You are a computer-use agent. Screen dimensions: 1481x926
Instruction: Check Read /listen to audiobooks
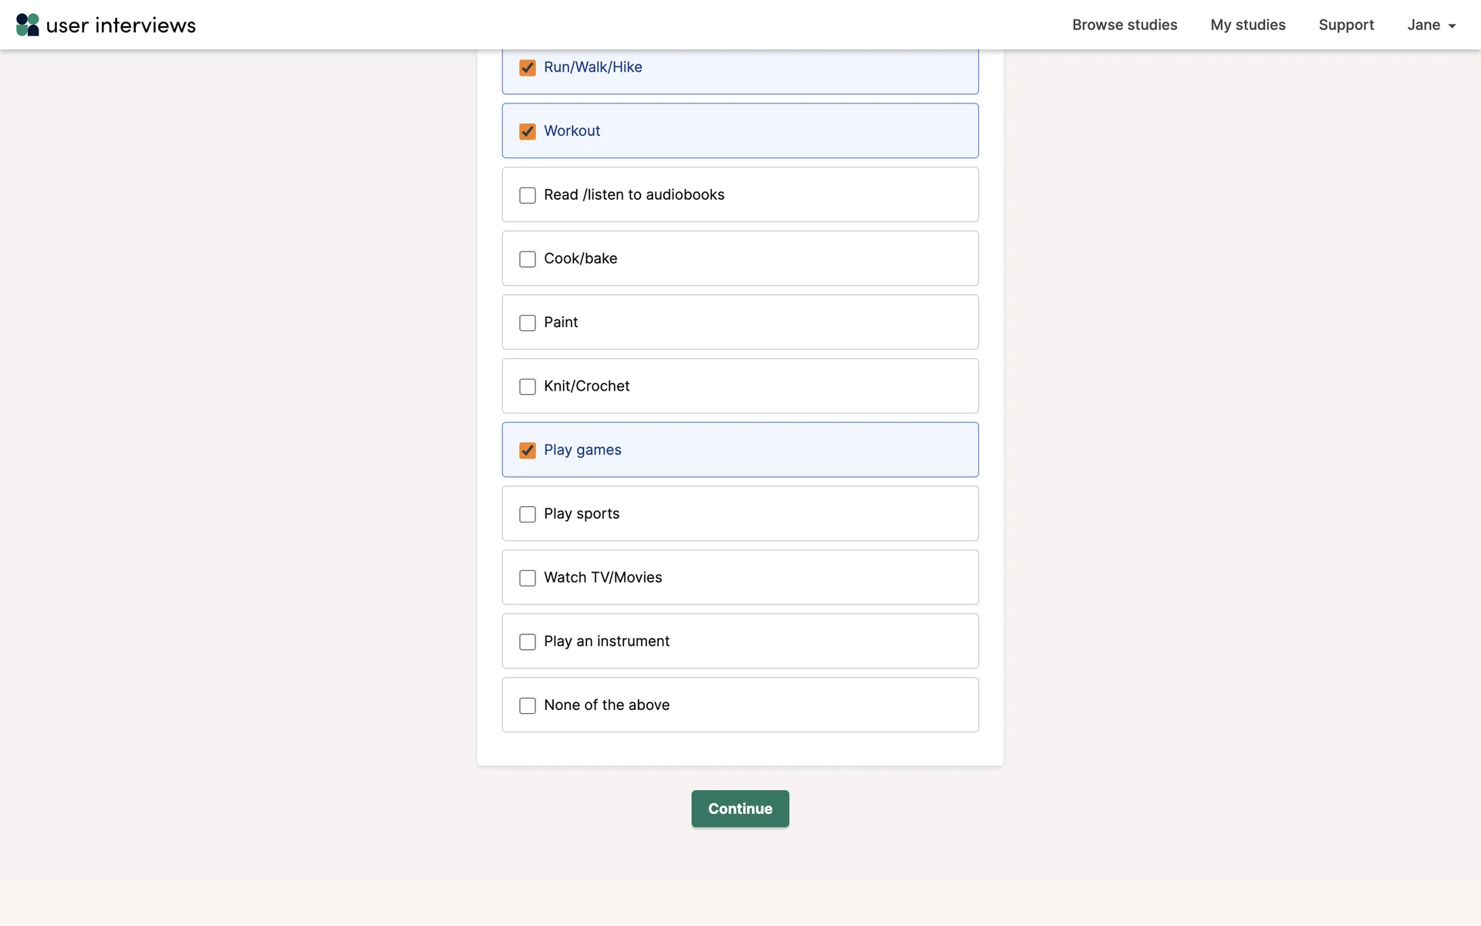coord(528,195)
